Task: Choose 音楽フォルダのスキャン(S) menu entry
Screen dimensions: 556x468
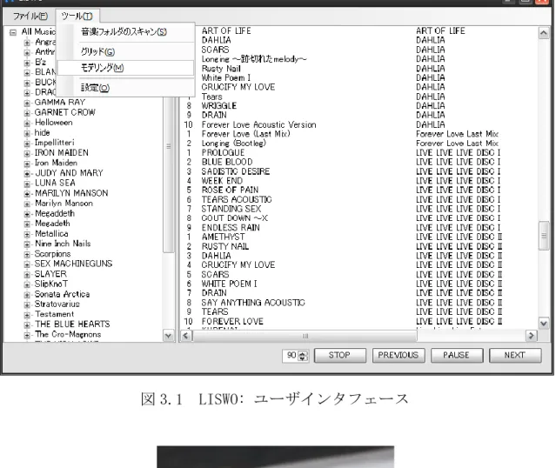Action: click(124, 32)
